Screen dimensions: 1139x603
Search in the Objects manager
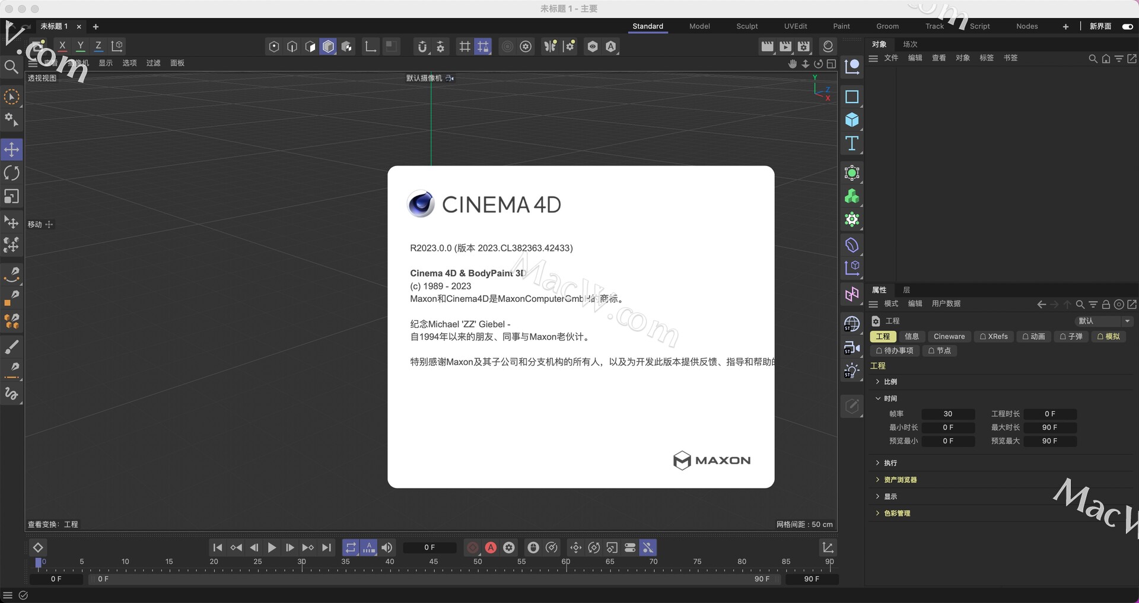tap(1093, 59)
